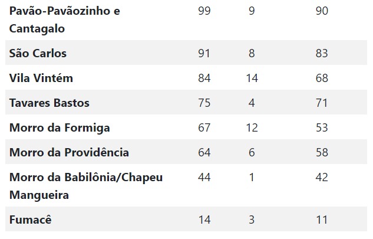
Task: Click the value 91 for São Carlos
Action: pyautogui.click(x=204, y=53)
